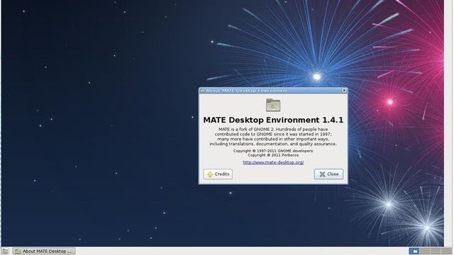Click the small icon in the dialog title bar
454x255 pixels.
pos(202,91)
